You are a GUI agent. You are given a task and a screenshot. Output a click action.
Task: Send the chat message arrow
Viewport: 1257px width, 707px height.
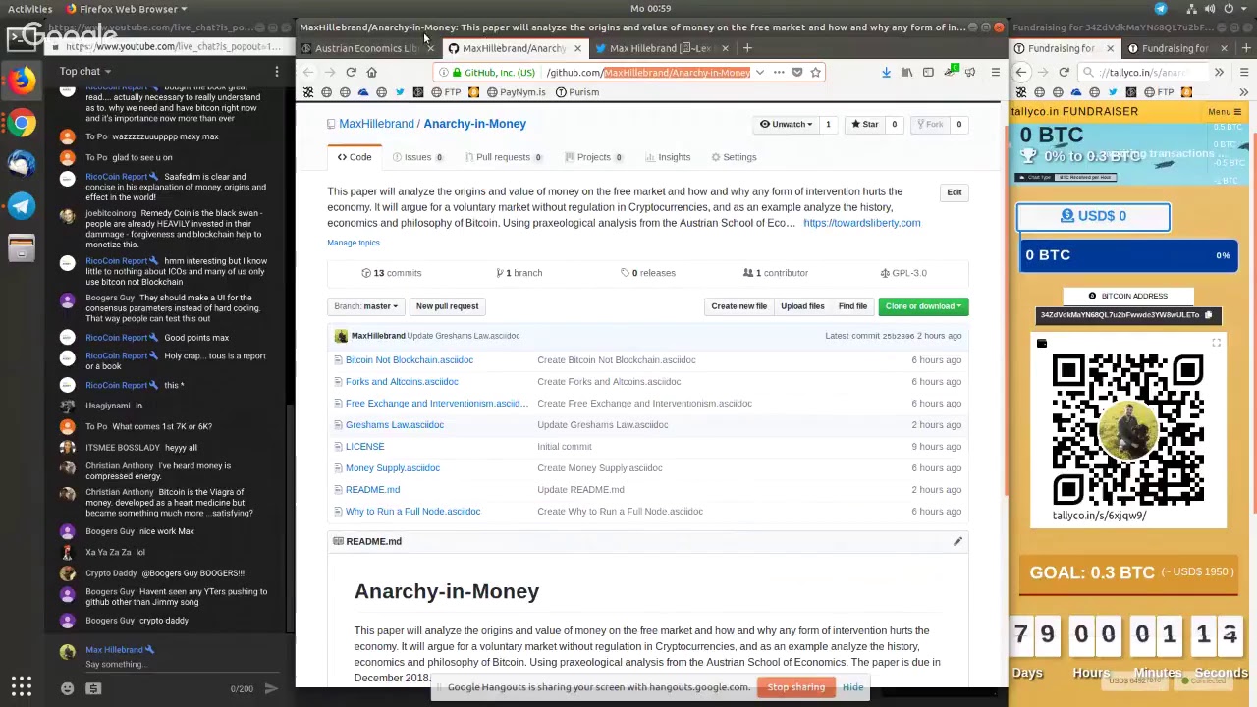point(271,688)
